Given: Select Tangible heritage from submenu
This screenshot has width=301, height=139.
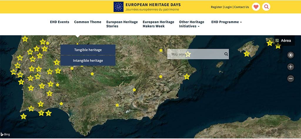Looking at the screenshot, I should click(x=88, y=50).
